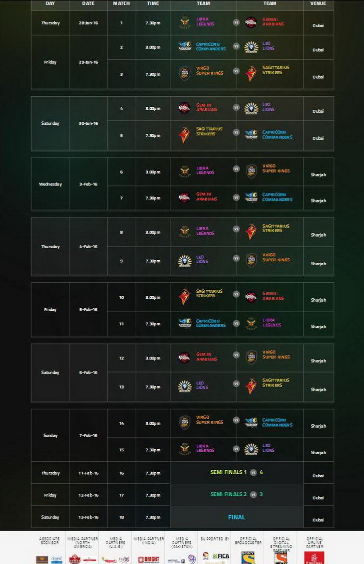Click the Gemini Arabians logo in match 1
The width and height of the screenshot is (364, 564).
[x=251, y=23]
